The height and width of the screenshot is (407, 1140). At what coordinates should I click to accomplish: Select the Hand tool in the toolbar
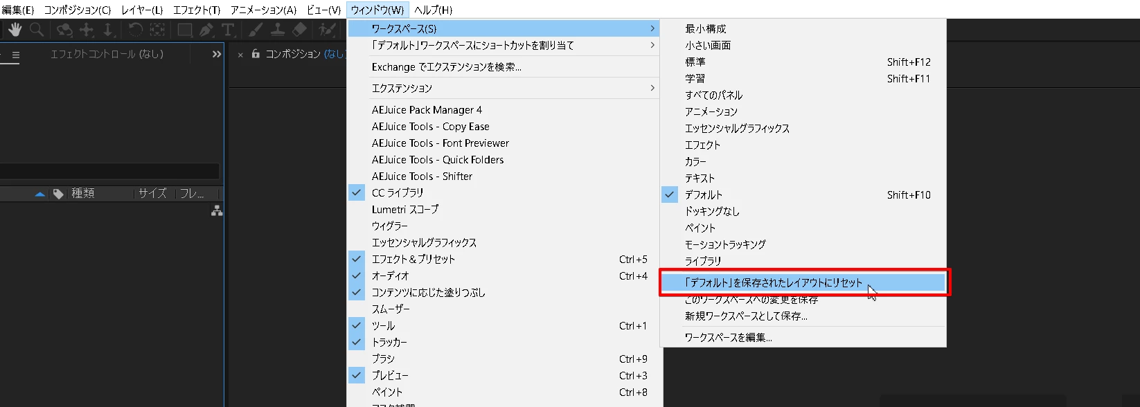(15, 30)
